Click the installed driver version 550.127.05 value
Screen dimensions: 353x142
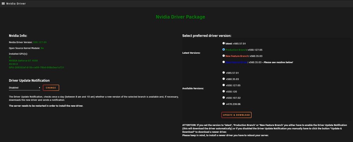pyautogui.click(x=40, y=42)
